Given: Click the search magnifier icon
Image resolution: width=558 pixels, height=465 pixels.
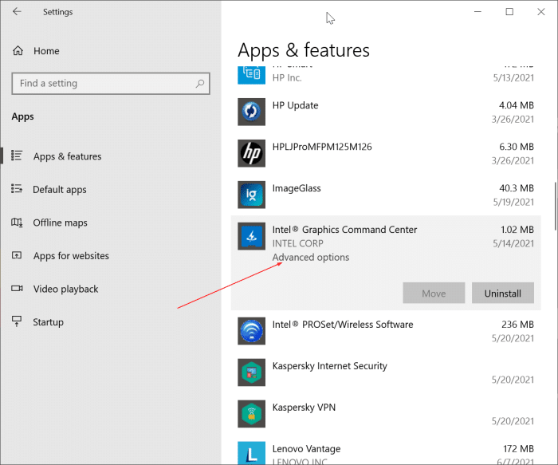Looking at the screenshot, I should pos(200,83).
